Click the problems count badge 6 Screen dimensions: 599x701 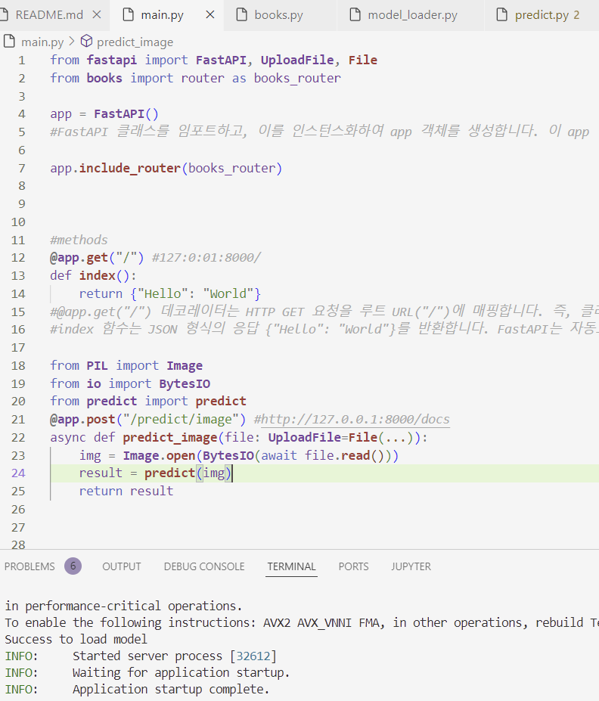tap(73, 566)
